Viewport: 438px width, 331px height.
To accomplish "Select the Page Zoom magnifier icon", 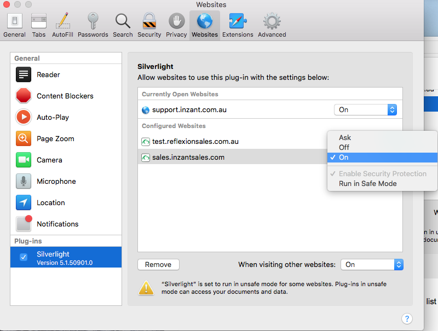I will (x=24, y=138).
